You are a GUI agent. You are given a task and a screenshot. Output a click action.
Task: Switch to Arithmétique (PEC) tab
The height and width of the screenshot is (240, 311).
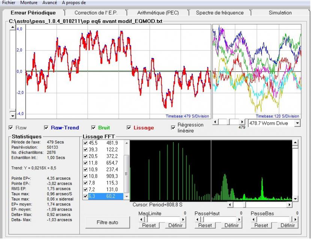pyautogui.click(x=158, y=13)
